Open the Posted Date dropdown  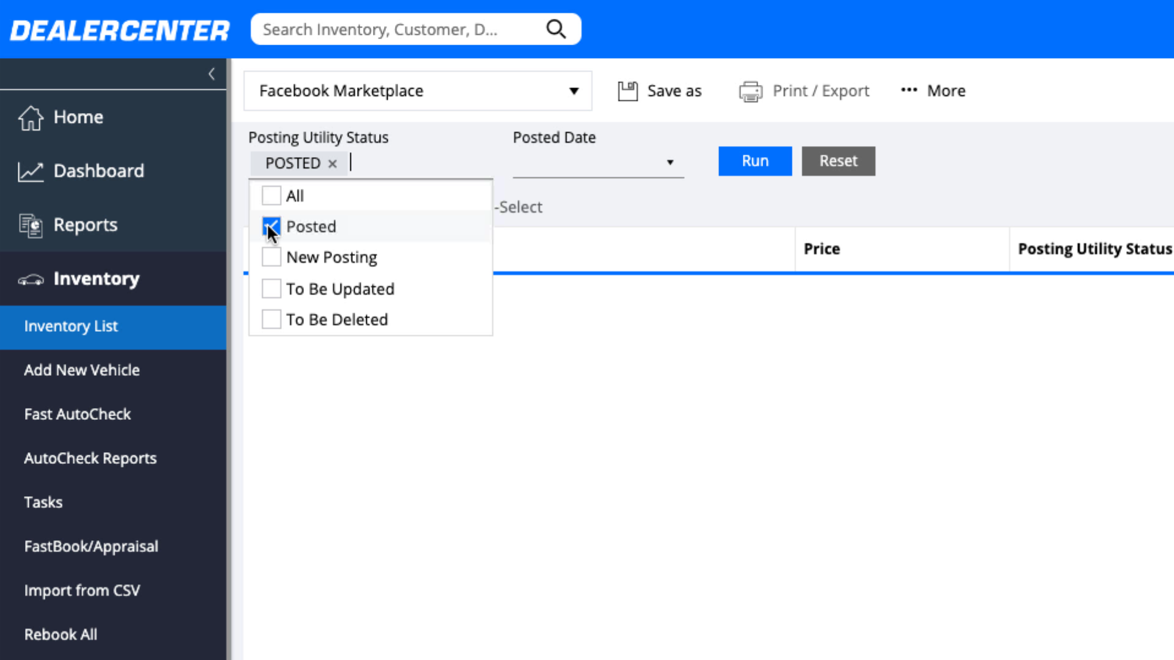pos(598,163)
